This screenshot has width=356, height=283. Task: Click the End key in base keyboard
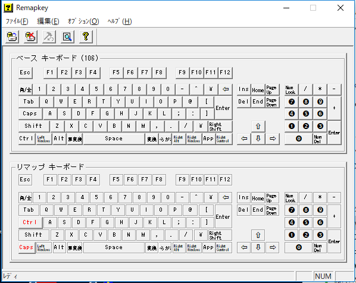258,102
